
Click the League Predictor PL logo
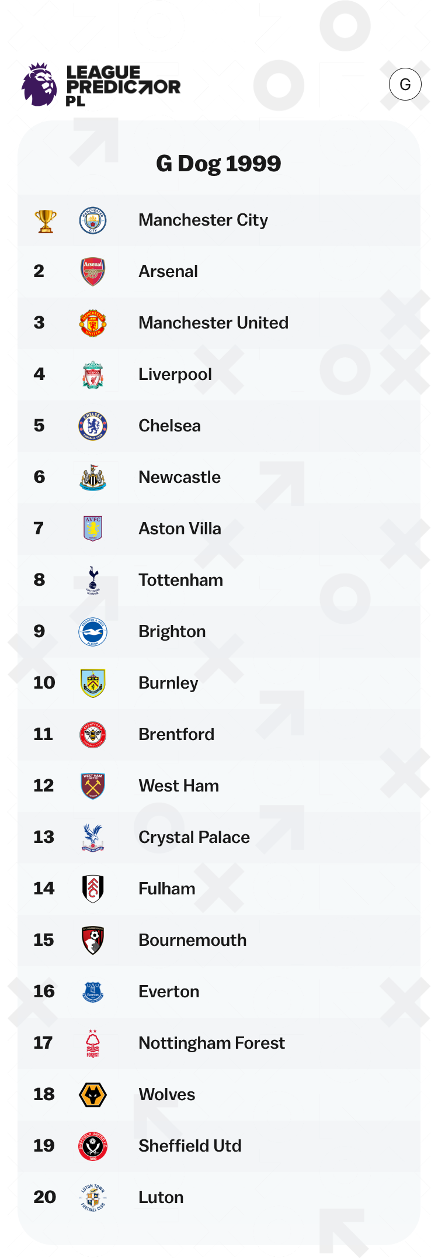(101, 85)
